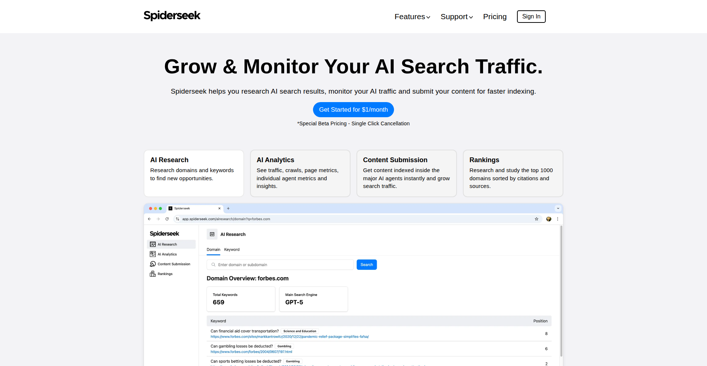The height and width of the screenshot is (366, 707).
Task: Open the browser three-dot menu
Action: [x=557, y=219]
